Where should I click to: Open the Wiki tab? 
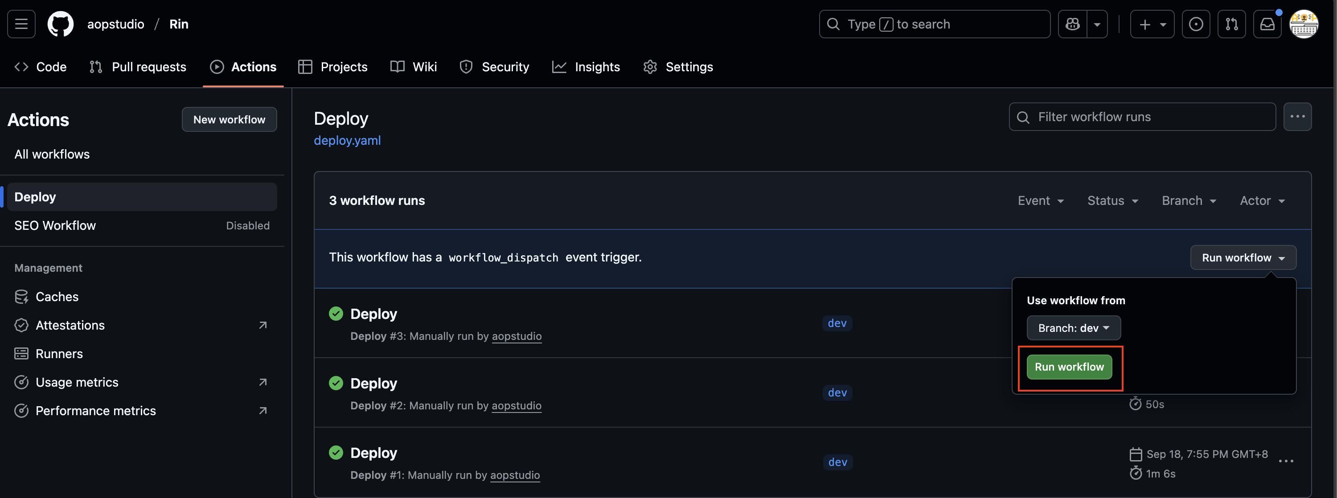click(x=414, y=67)
